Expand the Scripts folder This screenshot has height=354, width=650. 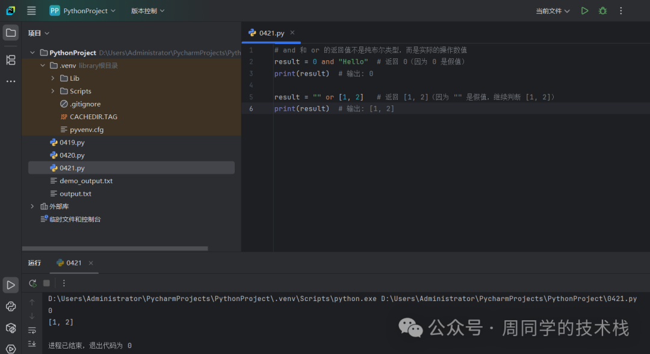[x=53, y=92]
